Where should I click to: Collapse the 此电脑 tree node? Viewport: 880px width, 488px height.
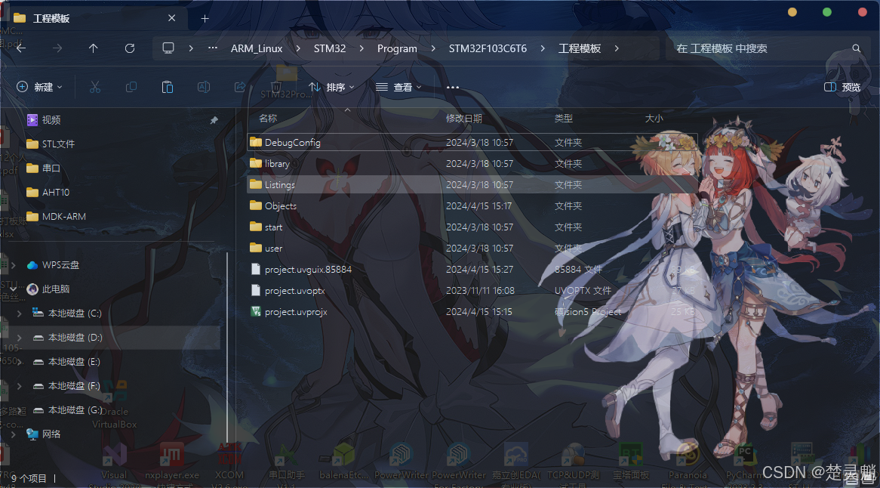tap(14, 289)
